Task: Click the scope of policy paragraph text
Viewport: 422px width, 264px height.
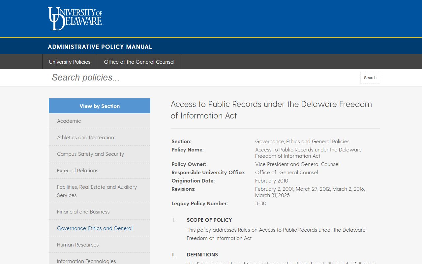Action: (276, 234)
